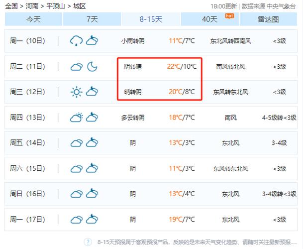Click wind level 3-4级转<3级 for 周日
Screen dimensions: 303x249
(279, 194)
